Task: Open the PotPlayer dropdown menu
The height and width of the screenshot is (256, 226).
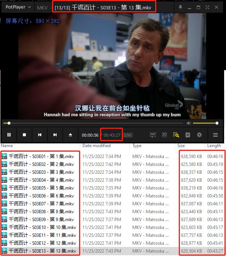Action: pyautogui.click(x=18, y=7)
